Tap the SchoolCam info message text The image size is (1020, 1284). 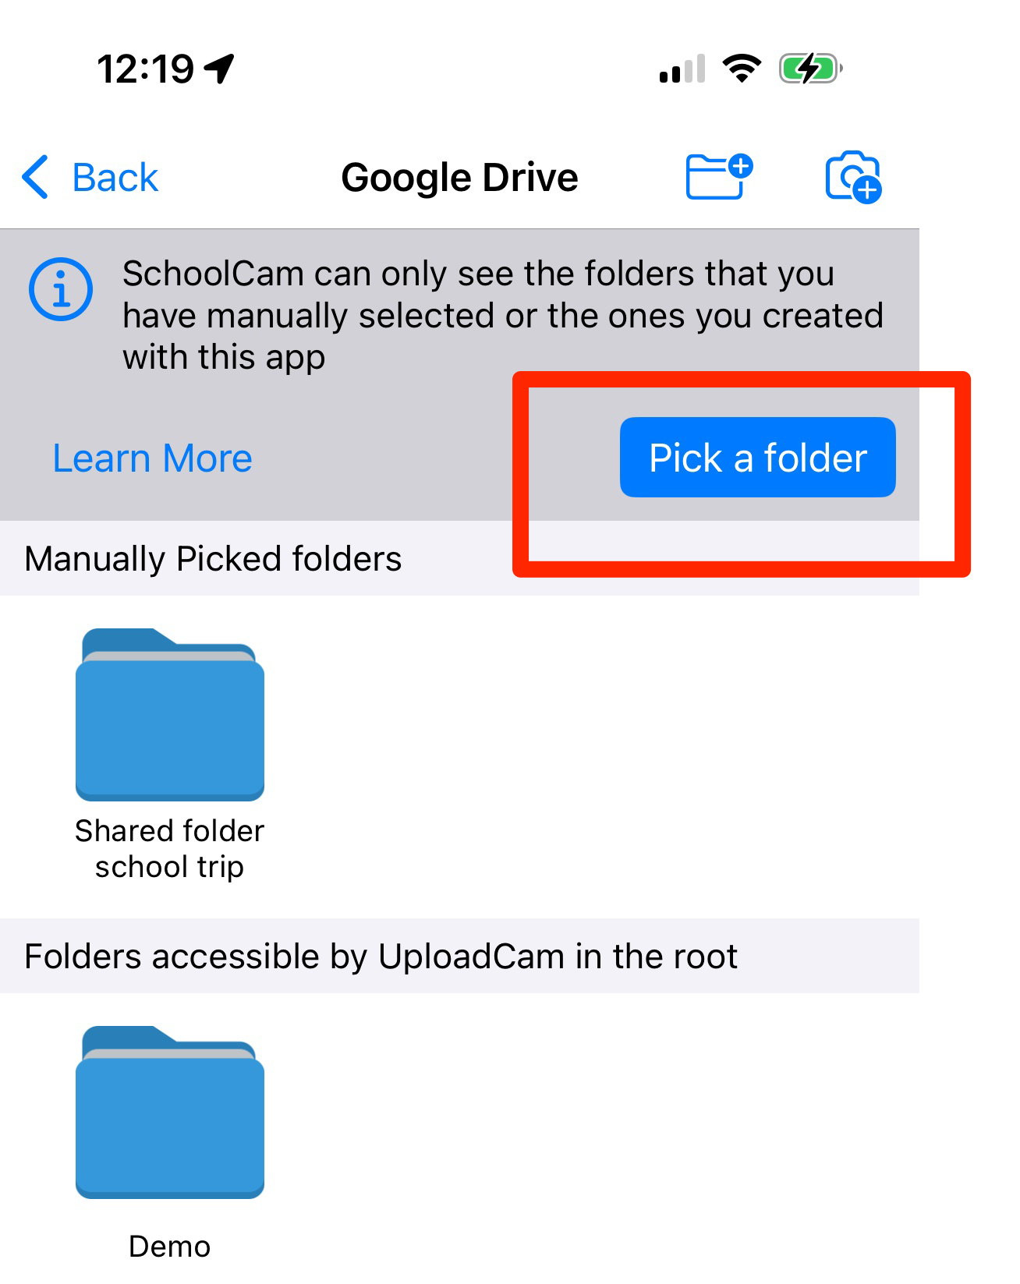click(x=503, y=316)
